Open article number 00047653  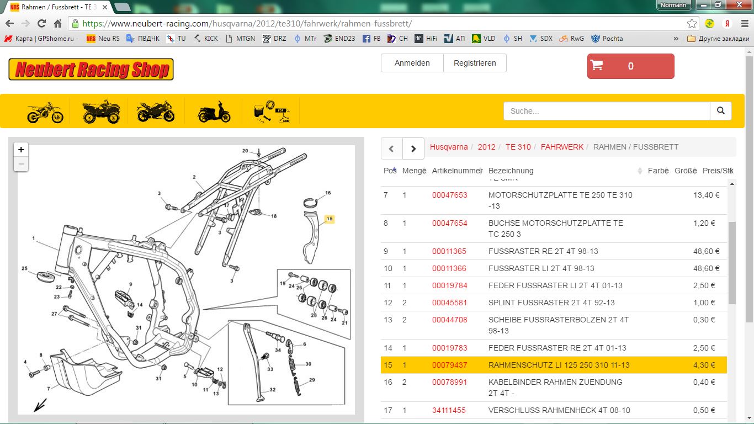point(449,195)
